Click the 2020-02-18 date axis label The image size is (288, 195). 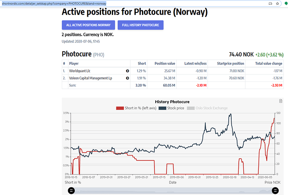click(x=230, y=177)
